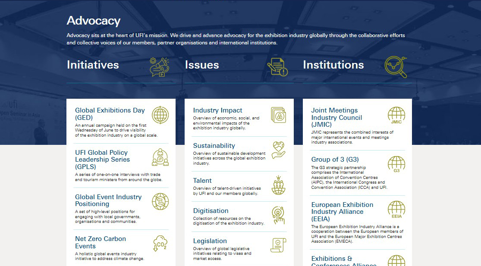This screenshot has width=481, height=266.
Task: Click 'Overview of talent-driven initiatives' description
Action: pyautogui.click(x=227, y=191)
